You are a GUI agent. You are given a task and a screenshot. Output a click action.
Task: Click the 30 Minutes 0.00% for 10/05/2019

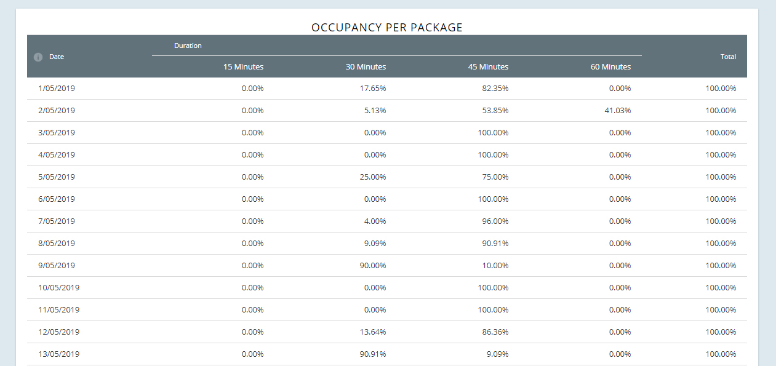375,288
